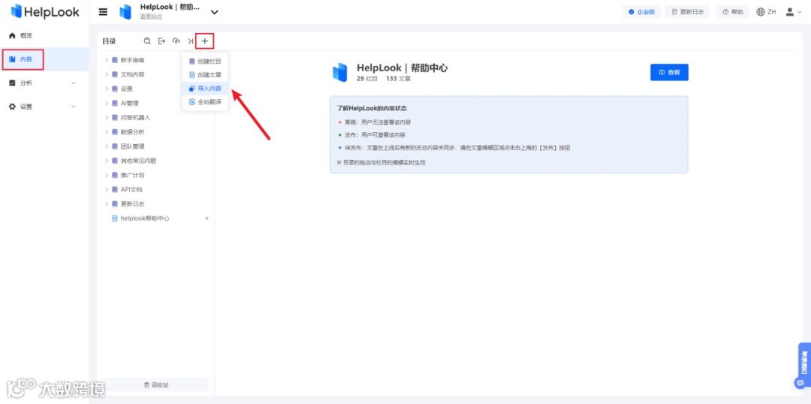Collapse the 目录 panel with the arrow-bar icon
811x404 pixels.
click(x=190, y=41)
